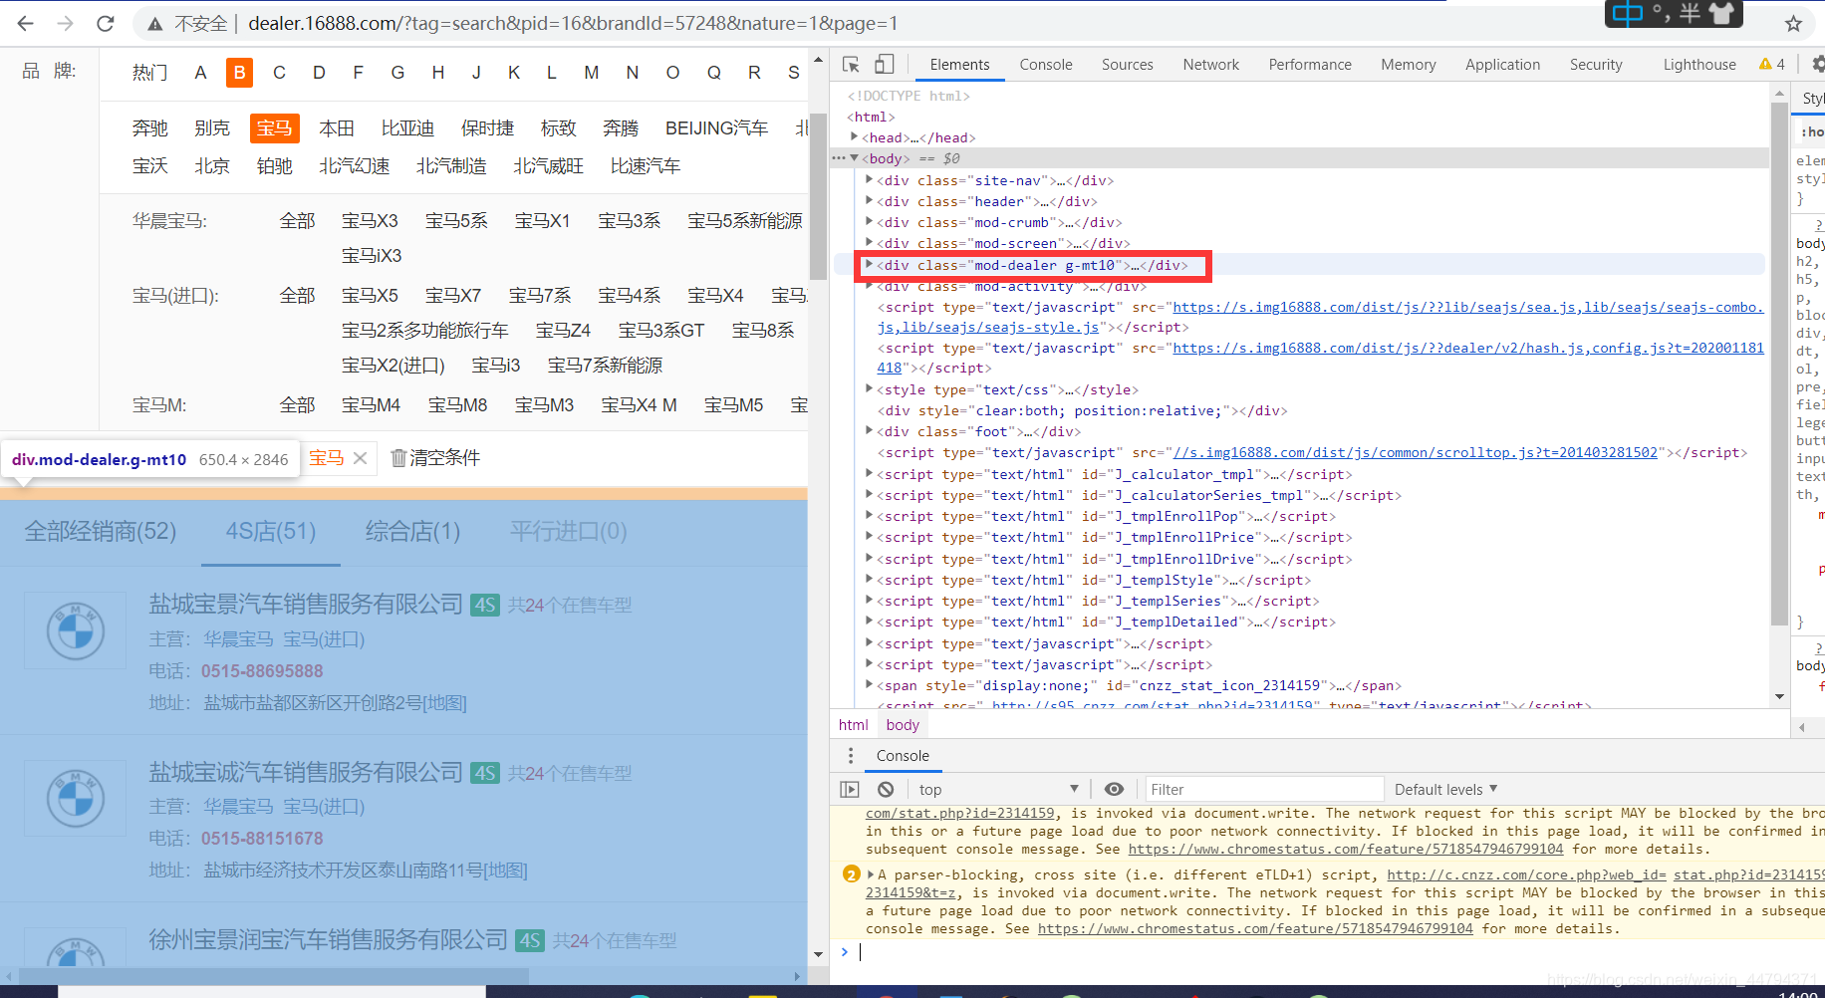Click BMW logo for 盐城宝景 dealer
Screen dimensions: 1825x998
[76, 630]
